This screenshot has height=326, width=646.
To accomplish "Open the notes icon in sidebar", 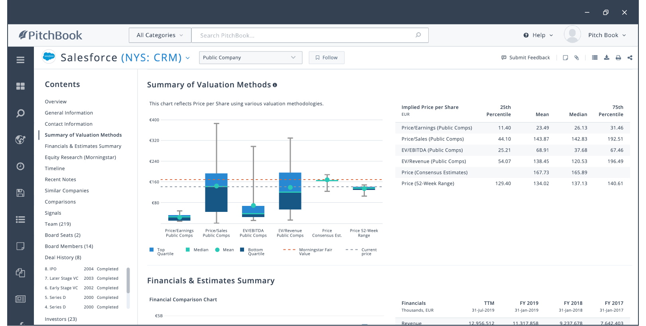I will pyautogui.click(x=20, y=246).
